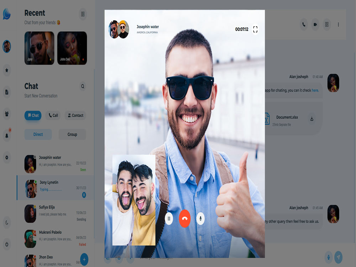This screenshot has width=356, height=267.
Task: Open the Jony recent chat thumbnail
Action: (39, 48)
